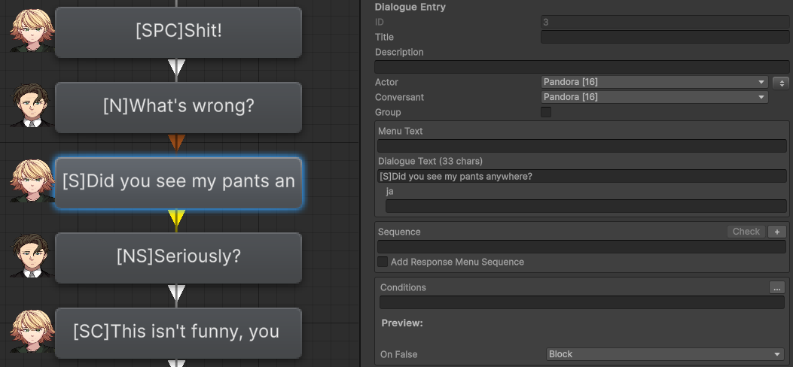
Task: Click the up-down stepper beside Actor field
Action: tap(781, 82)
